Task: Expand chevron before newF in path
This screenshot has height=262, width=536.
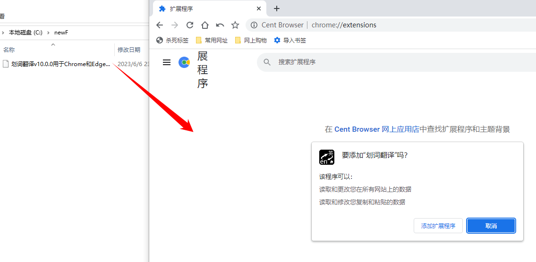Action: click(48, 33)
